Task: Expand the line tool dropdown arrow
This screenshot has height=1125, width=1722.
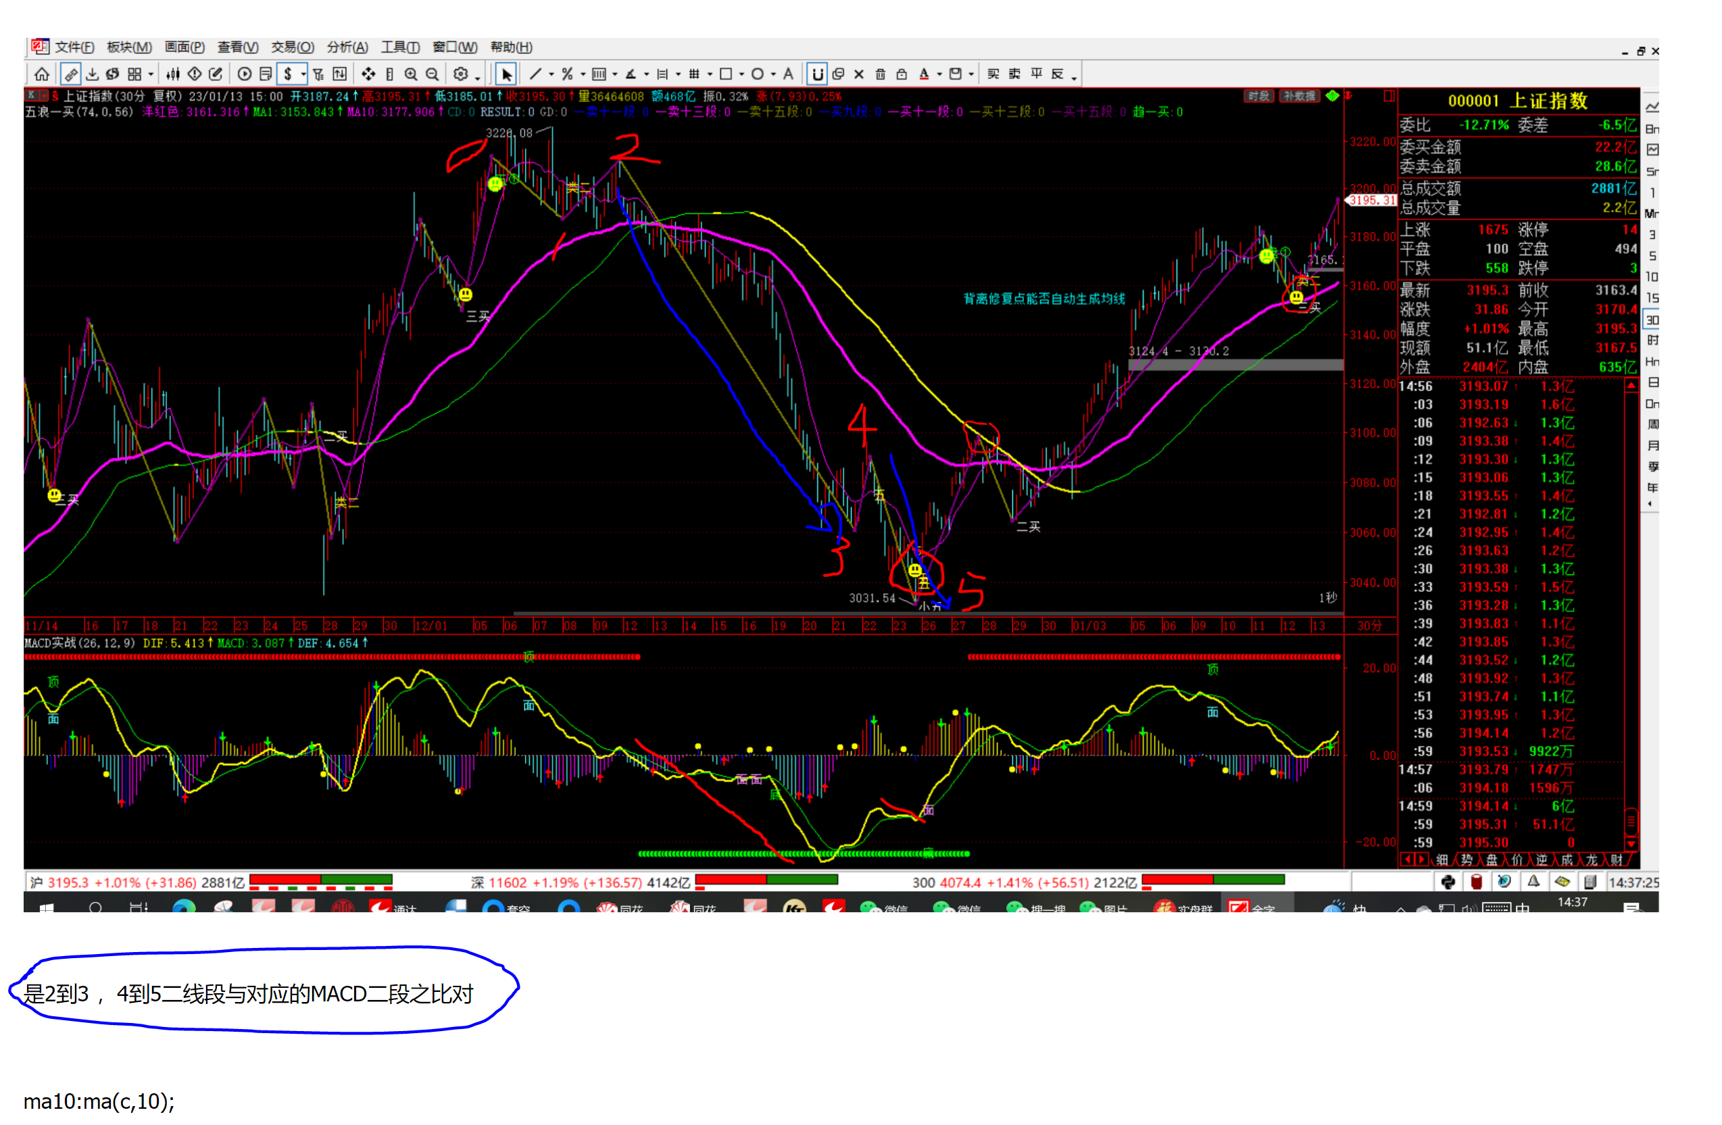Action: 551,74
